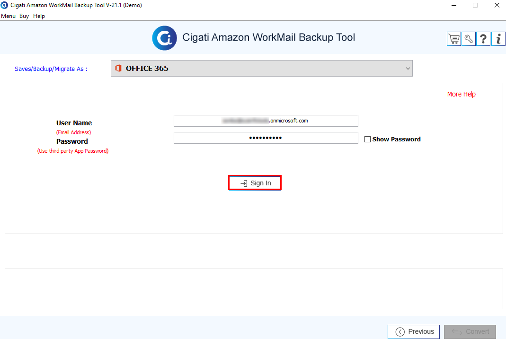Focus the User Name email field

coord(266,121)
